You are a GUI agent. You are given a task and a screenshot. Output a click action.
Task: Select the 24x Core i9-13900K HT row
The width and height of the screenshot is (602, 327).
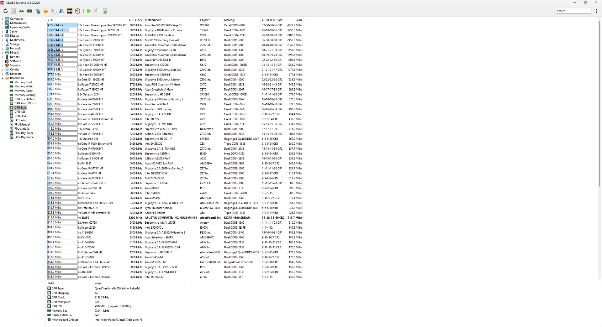(175, 45)
